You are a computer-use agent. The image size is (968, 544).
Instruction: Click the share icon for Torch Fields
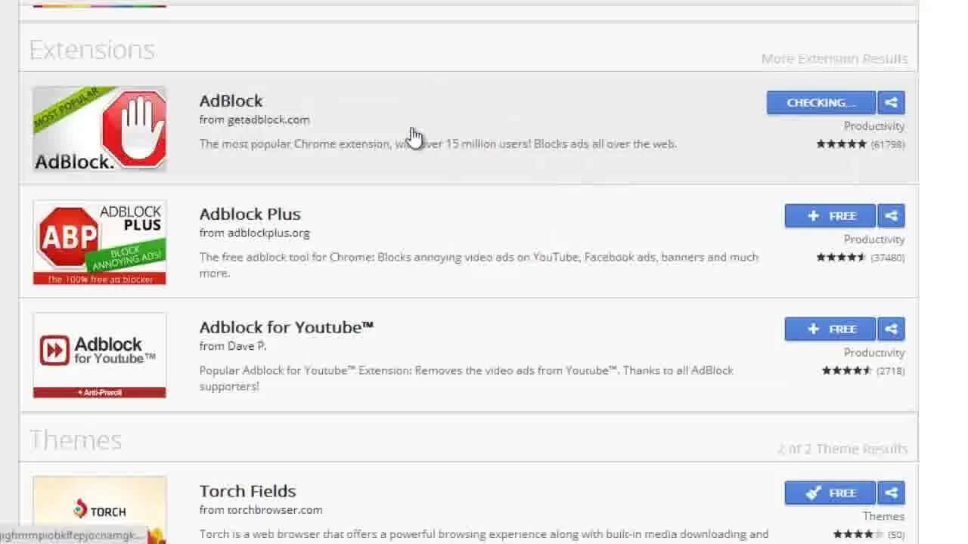891,493
